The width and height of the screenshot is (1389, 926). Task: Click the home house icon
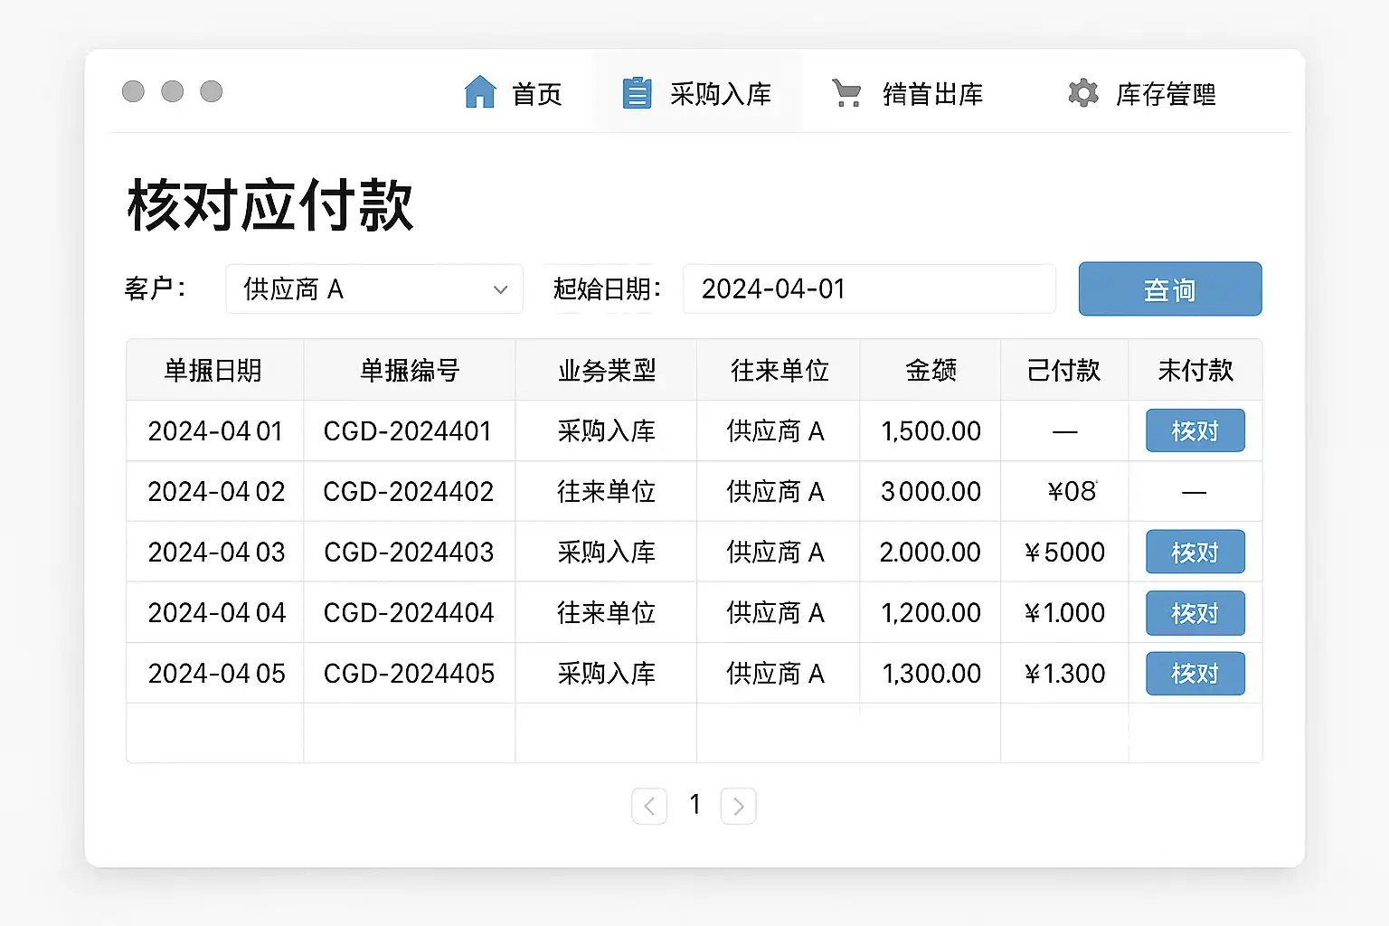point(480,92)
